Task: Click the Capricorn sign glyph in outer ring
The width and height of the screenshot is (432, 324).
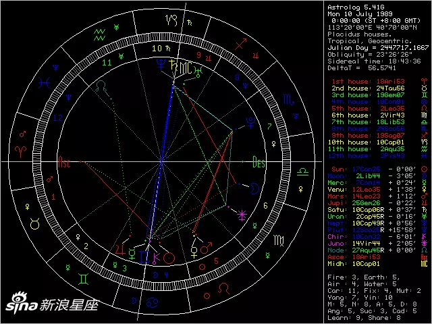Action: (x=171, y=20)
